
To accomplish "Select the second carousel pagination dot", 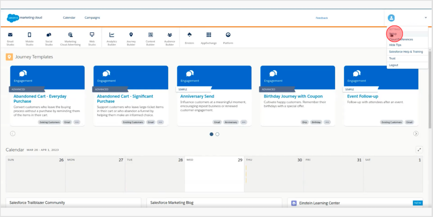I will coord(217,134).
